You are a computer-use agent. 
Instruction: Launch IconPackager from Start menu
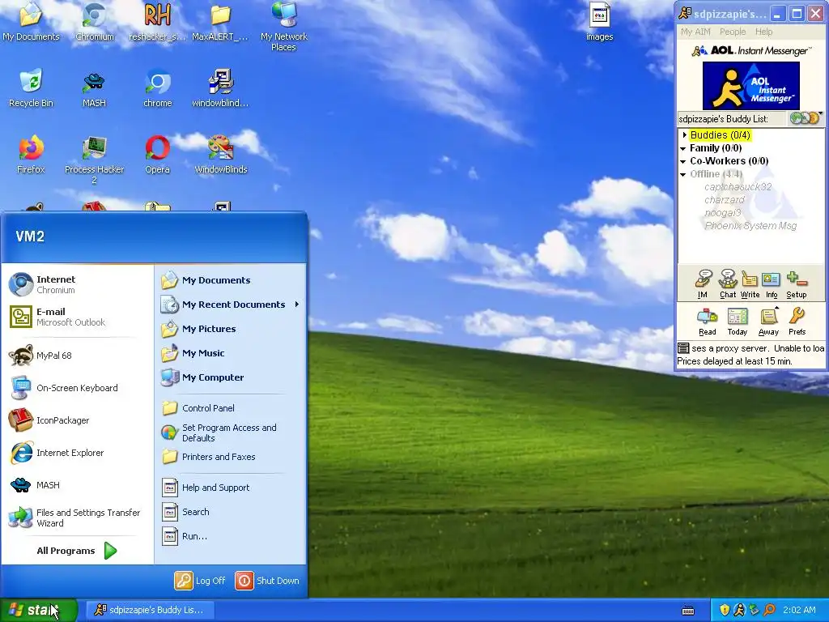point(77,420)
